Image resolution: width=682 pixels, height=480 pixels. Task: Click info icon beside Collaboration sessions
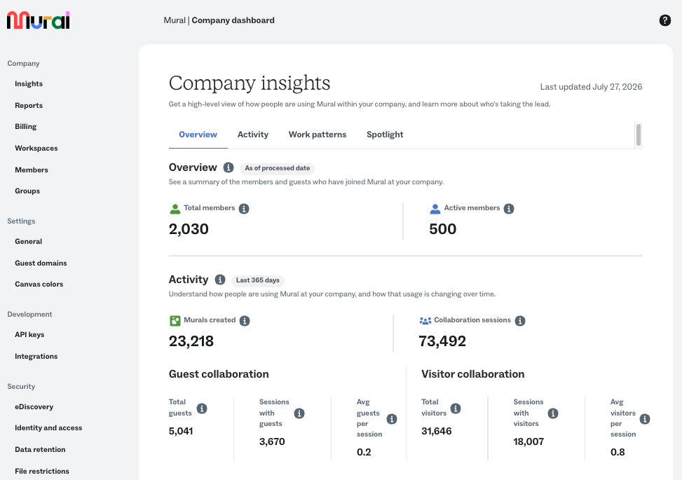pos(520,321)
